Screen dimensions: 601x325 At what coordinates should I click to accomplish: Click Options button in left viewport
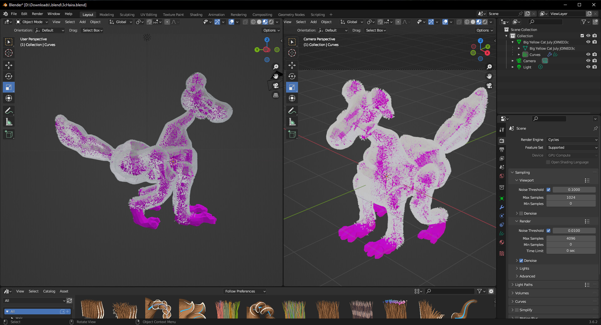click(271, 30)
